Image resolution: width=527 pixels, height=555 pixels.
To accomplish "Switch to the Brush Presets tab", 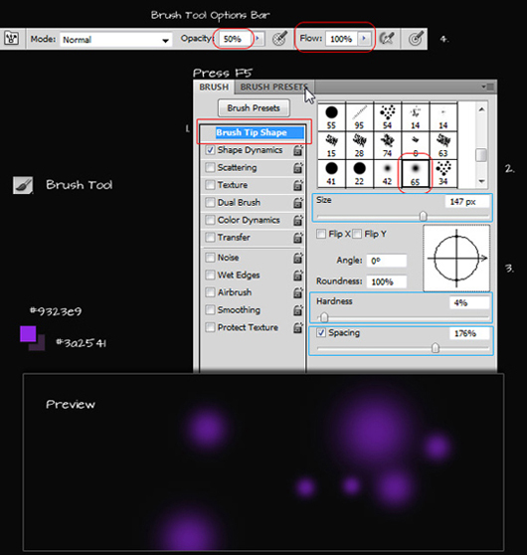I will click(273, 87).
